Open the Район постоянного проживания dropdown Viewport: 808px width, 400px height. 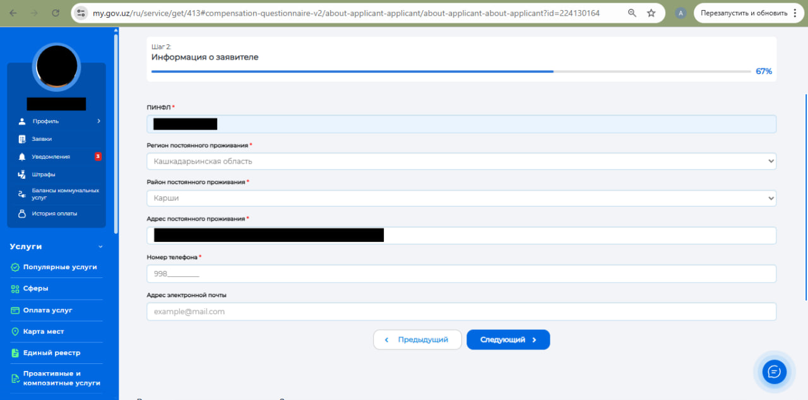(461, 198)
